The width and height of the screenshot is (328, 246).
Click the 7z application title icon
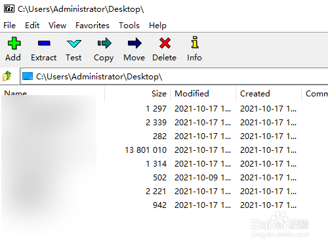9,9
